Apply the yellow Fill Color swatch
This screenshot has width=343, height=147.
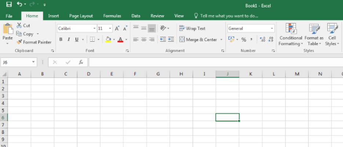[x=108, y=40]
